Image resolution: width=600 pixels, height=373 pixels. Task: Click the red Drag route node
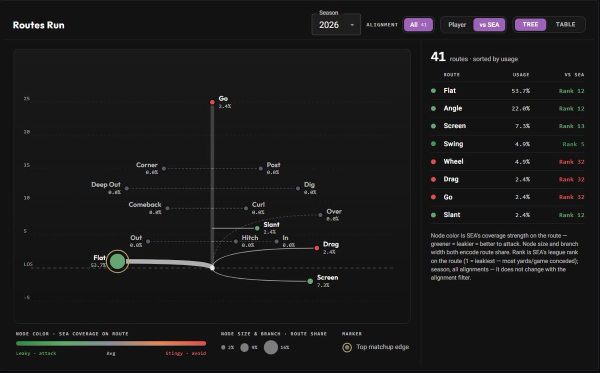pyautogui.click(x=316, y=248)
